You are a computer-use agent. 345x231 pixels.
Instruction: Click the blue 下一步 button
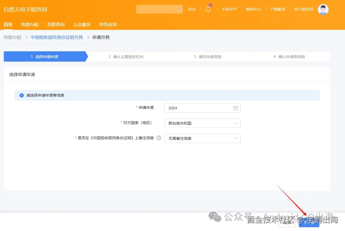[x=309, y=223]
